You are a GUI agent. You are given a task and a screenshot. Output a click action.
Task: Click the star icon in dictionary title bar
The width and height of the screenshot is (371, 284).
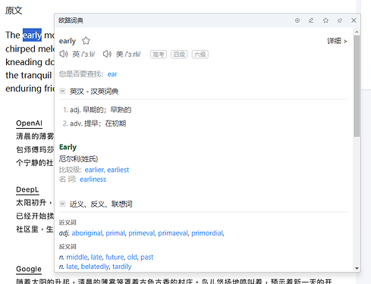[x=325, y=20]
